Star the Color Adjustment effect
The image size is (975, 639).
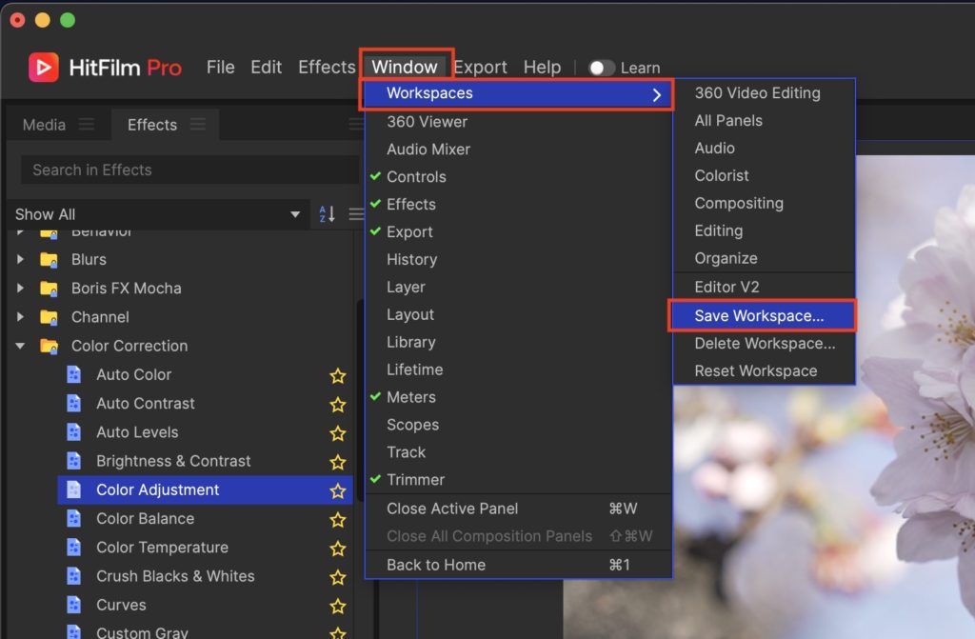(338, 490)
